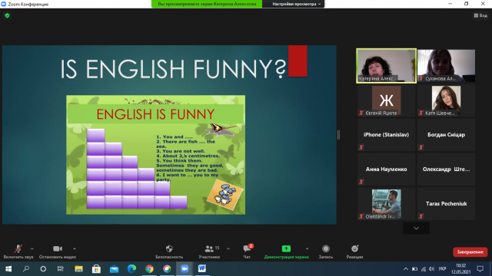Viewport: 492px width, 276px height.
Task: Select Анна Науменко participant tile
Action: (386, 169)
